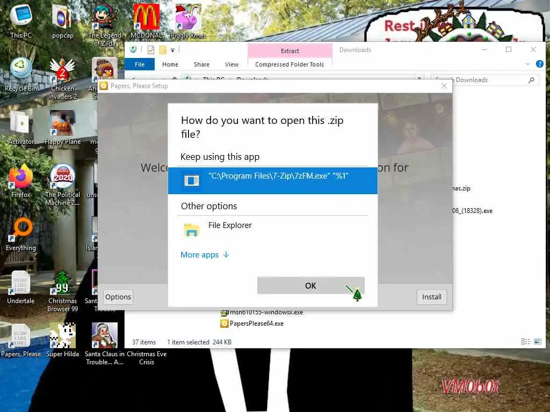The height and width of the screenshot is (412, 550).
Task: Launch Chicken Invaders 2 shortcut
Action: [62, 78]
